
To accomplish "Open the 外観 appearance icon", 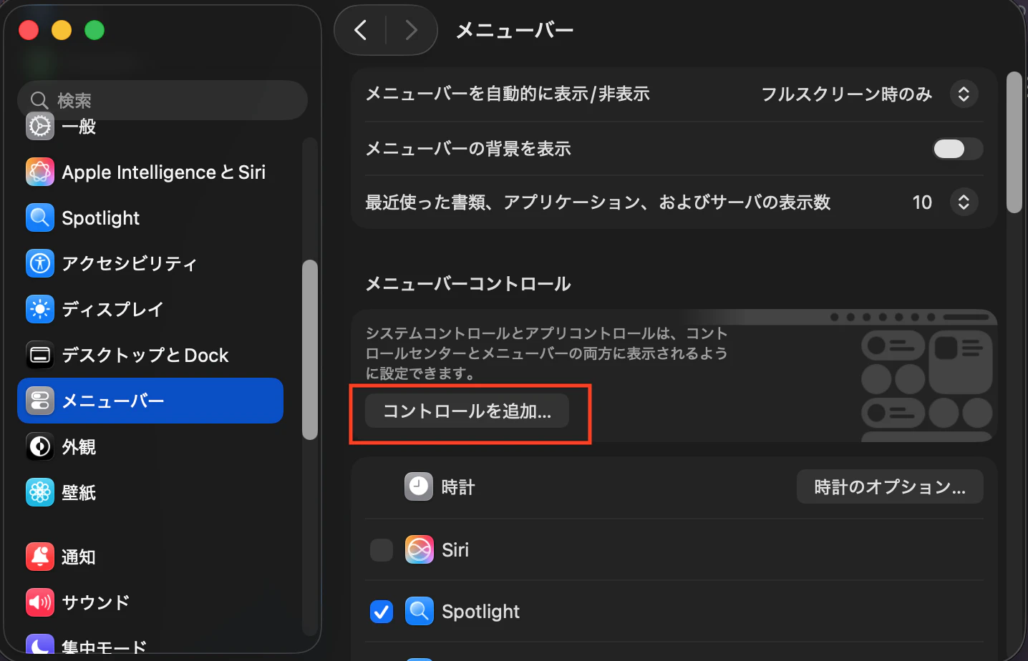I will [x=40, y=447].
